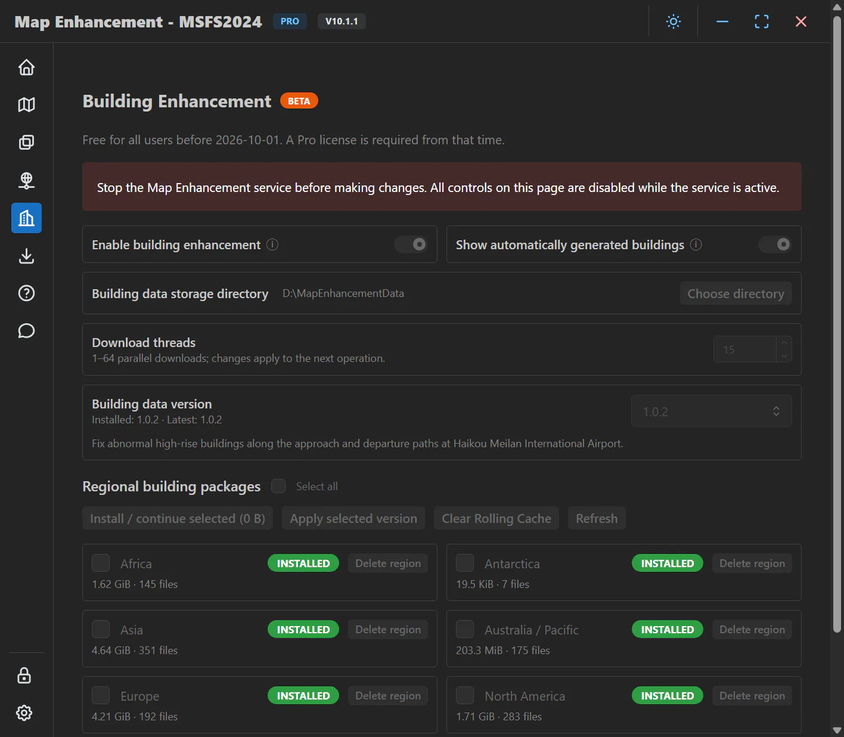844x737 pixels.
Task: Toggle fullscreen window icon
Action: [x=762, y=21]
